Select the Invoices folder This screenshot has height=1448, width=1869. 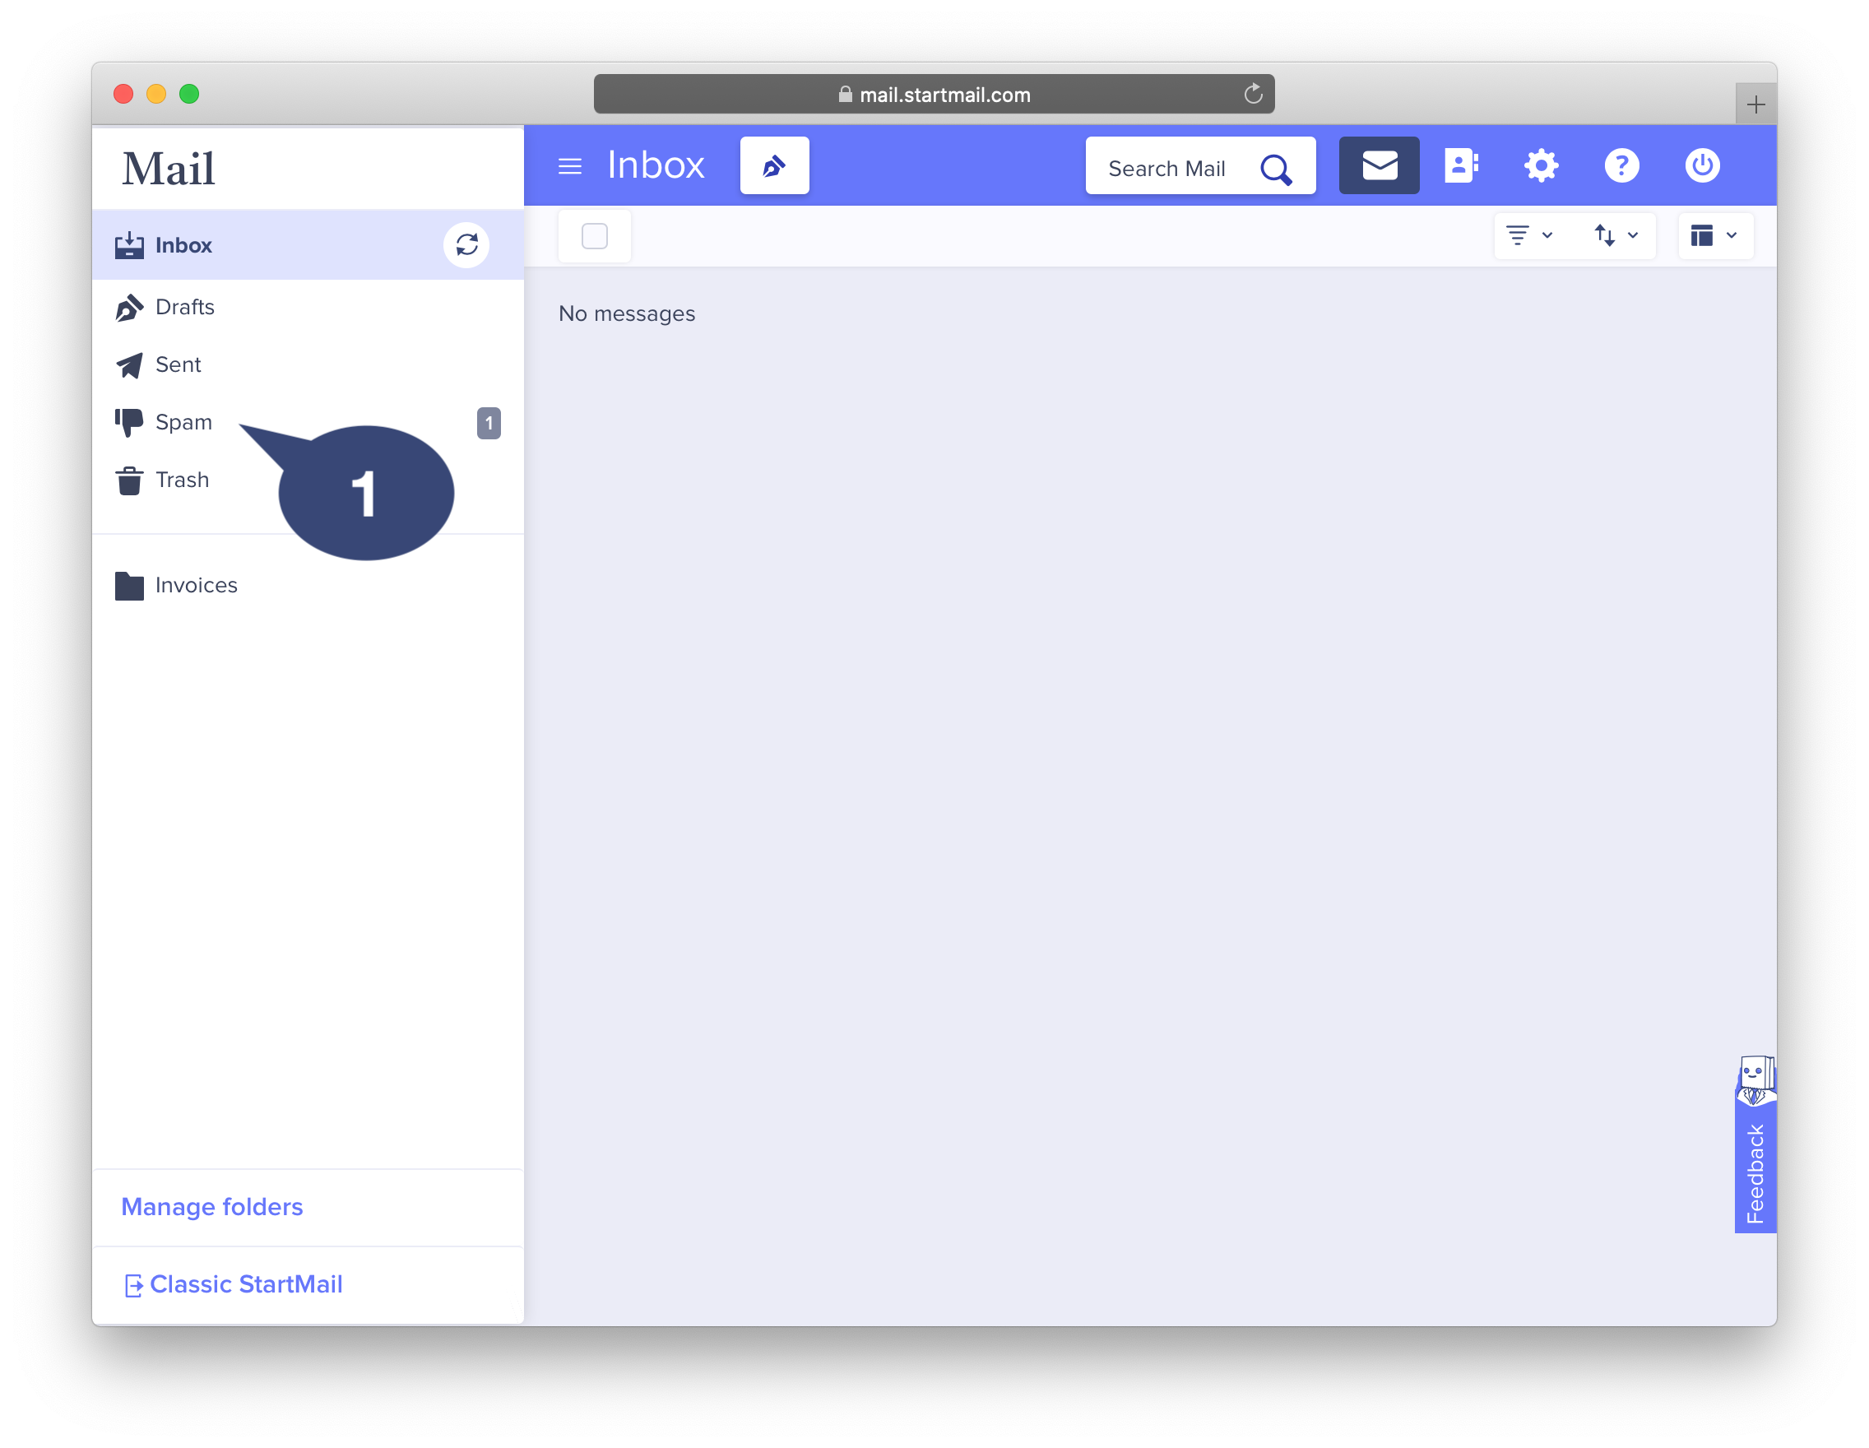(195, 585)
